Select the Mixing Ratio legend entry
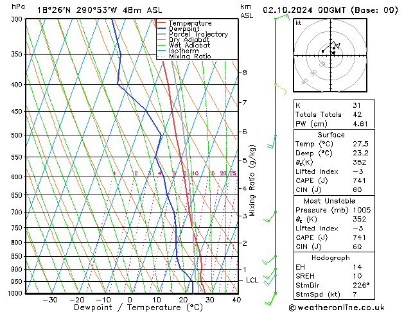Image resolution: width=404 pixels, height=312 pixels. tap(189, 56)
